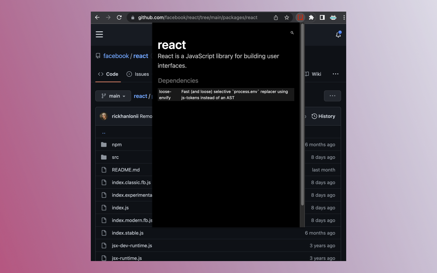Reload the GitHub page
Viewport: 437px width, 273px height.
click(x=119, y=17)
